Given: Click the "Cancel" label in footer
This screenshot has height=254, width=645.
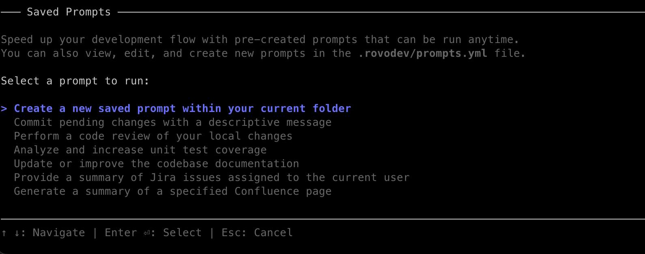Looking at the screenshot, I should coord(273,233).
